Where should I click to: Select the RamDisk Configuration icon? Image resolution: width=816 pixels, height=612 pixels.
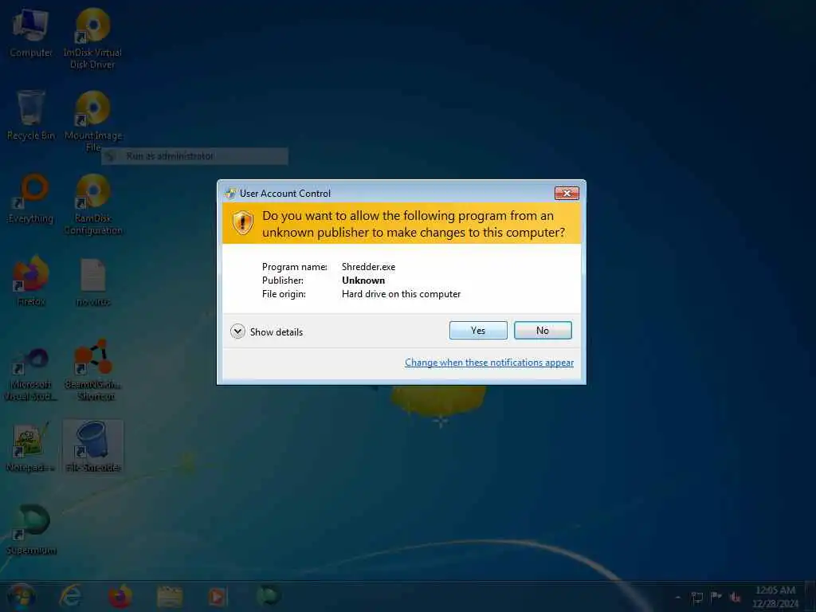point(93,204)
